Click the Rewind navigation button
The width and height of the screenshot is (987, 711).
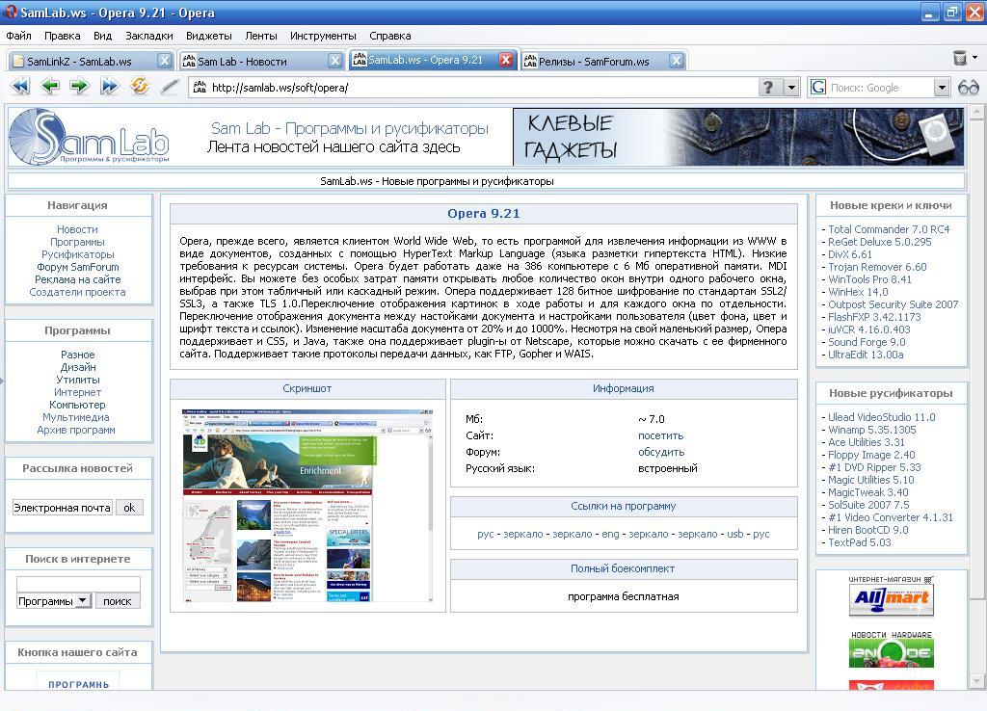[20, 86]
